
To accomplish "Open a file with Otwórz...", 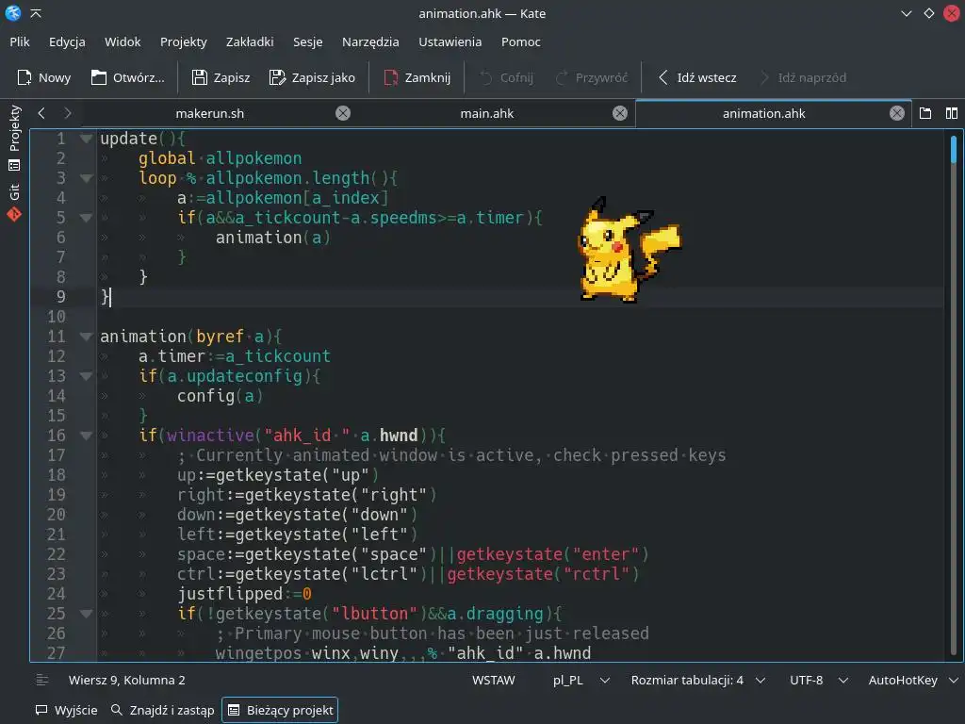I will pos(128,77).
